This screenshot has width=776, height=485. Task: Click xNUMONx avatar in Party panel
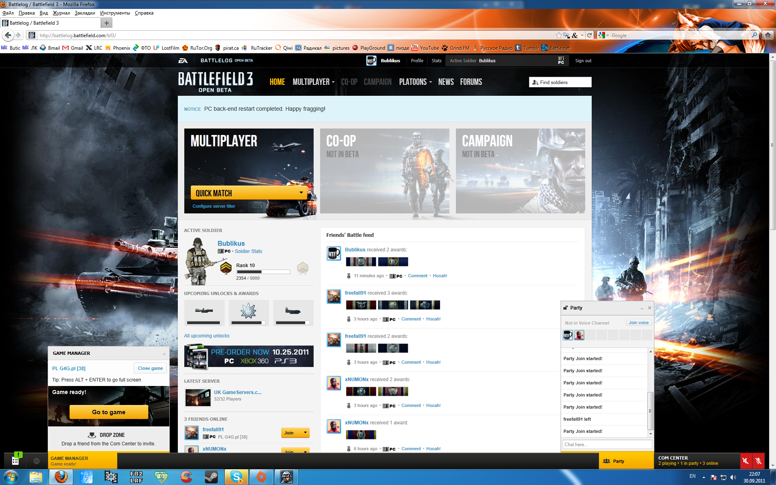coord(579,335)
